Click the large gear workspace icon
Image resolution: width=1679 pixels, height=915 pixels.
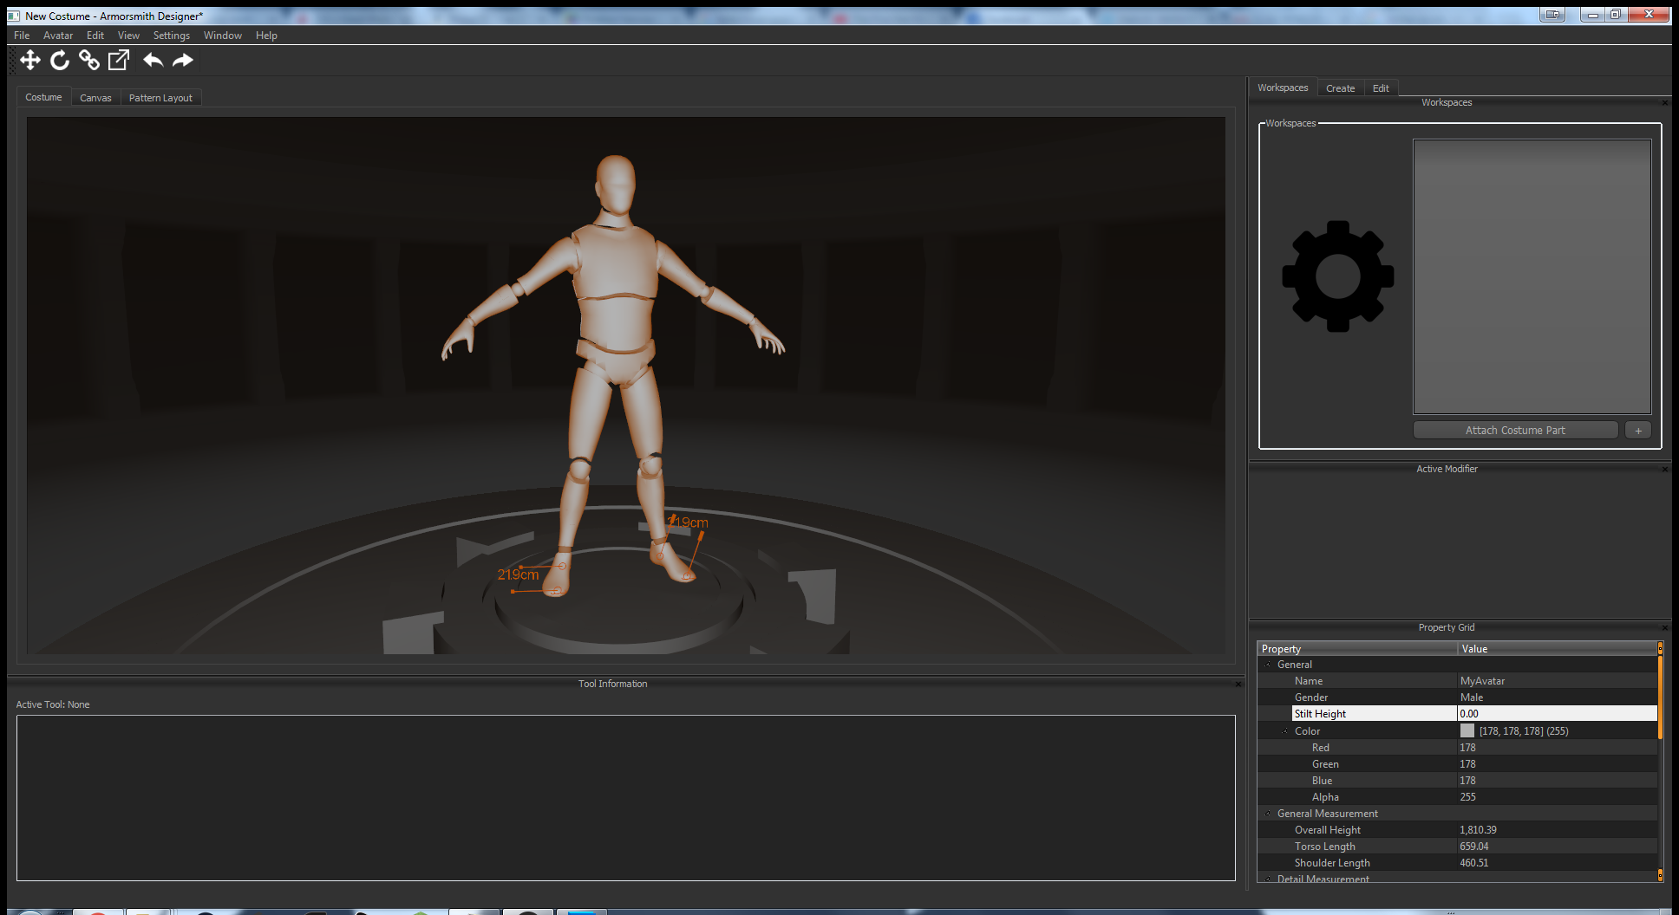point(1337,276)
